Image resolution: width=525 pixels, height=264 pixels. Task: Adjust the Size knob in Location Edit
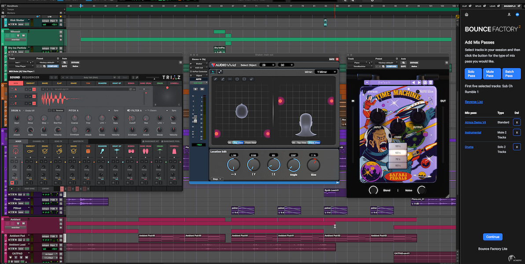314,165
